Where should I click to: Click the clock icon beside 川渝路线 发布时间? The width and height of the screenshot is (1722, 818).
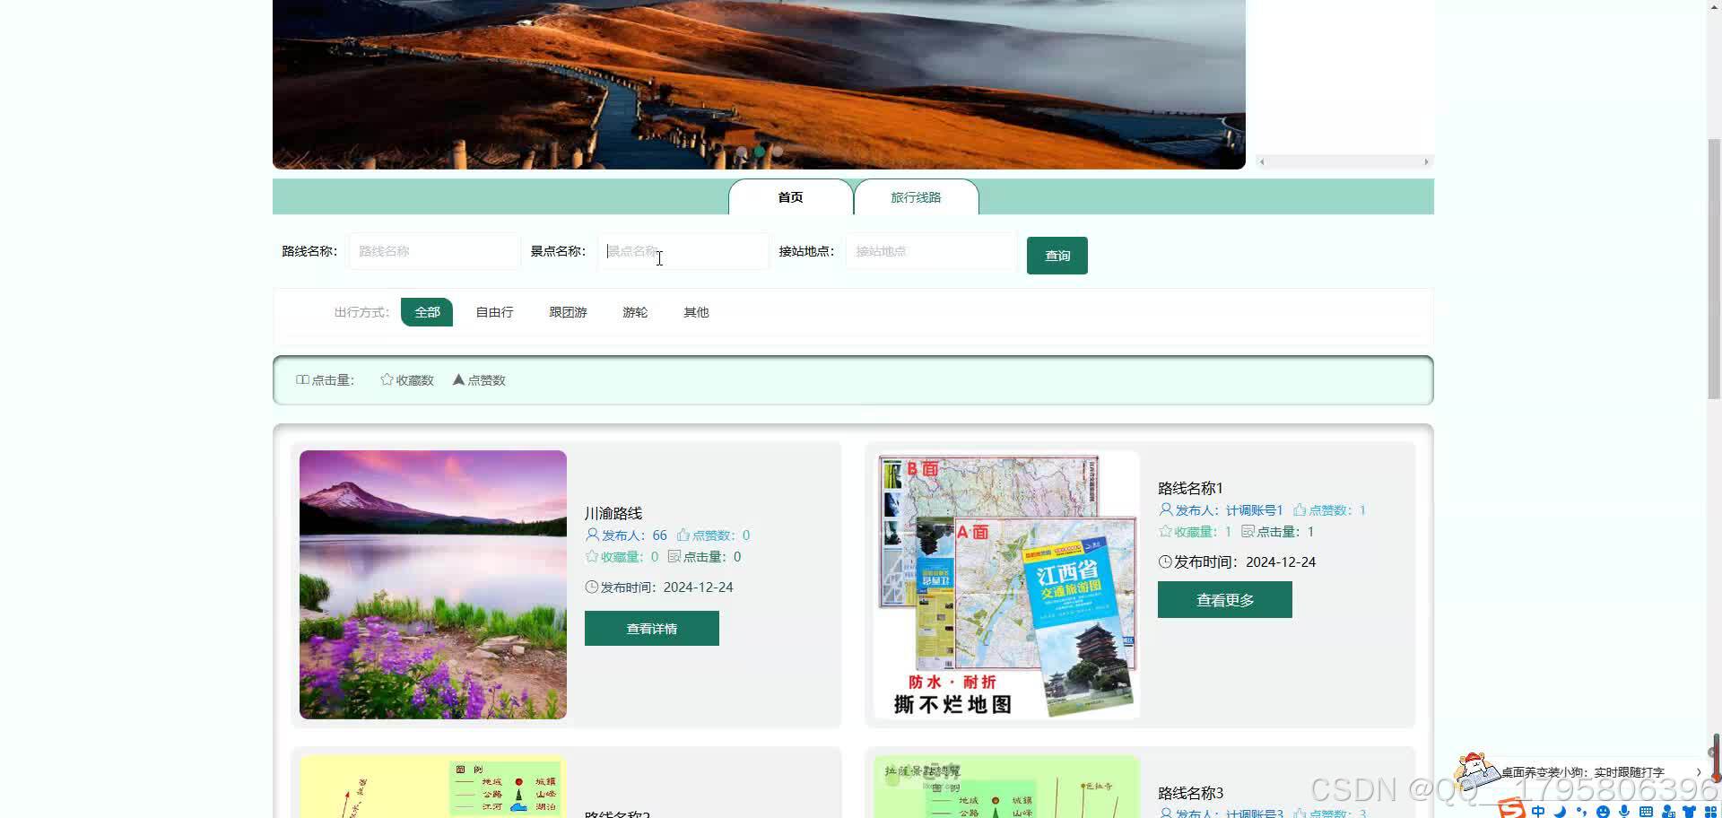pos(591,587)
